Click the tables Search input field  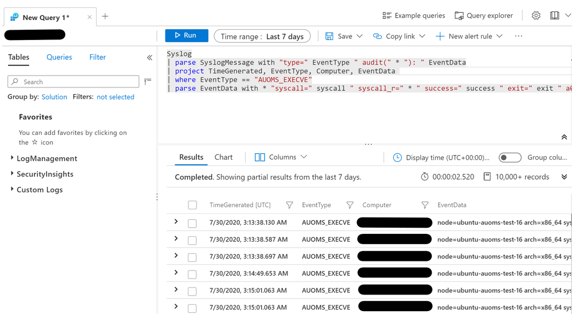[73, 82]
